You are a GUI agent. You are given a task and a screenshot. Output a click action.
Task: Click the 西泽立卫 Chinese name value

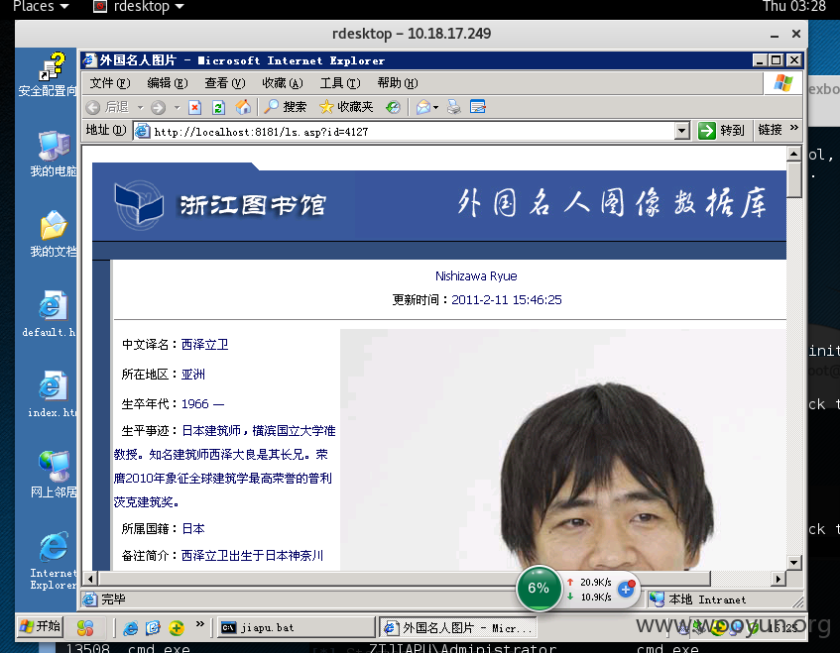[204, 344]
